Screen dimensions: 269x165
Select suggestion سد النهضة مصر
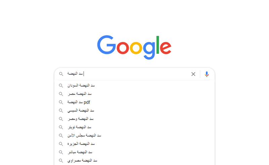tap(134, 94)
